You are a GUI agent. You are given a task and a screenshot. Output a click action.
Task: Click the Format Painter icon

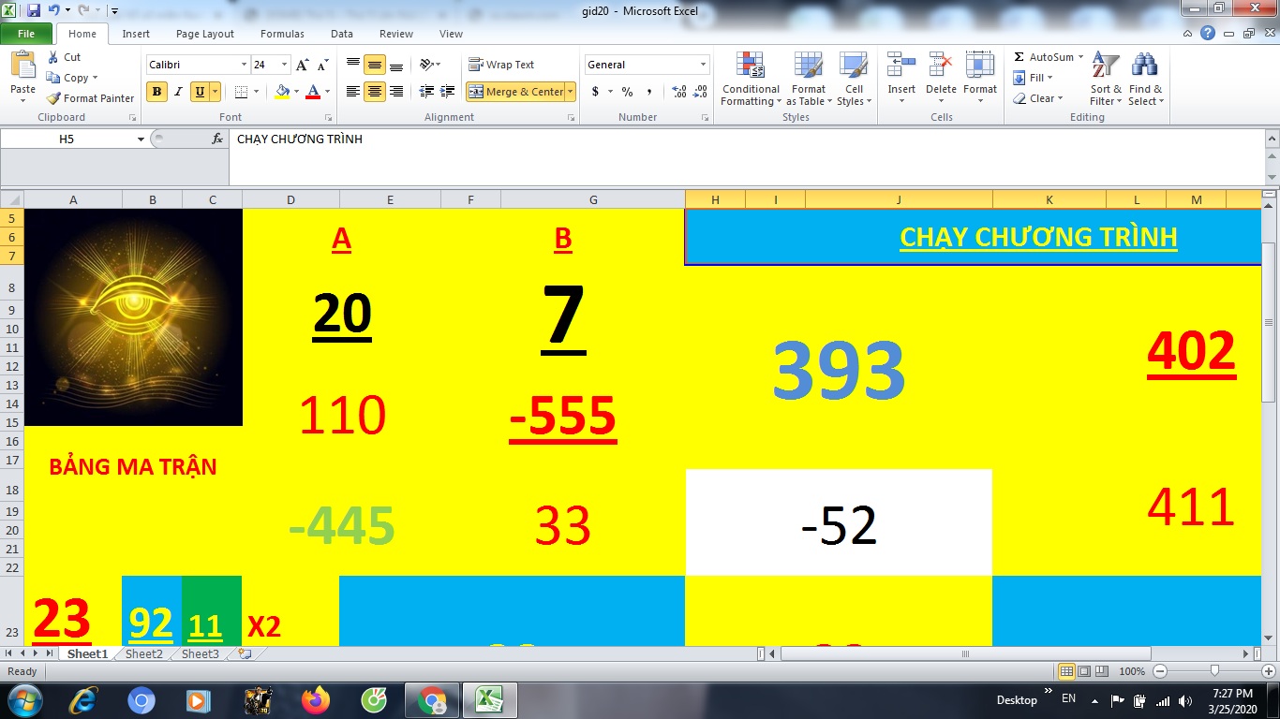pyautogui.click(x=54, y=98)
